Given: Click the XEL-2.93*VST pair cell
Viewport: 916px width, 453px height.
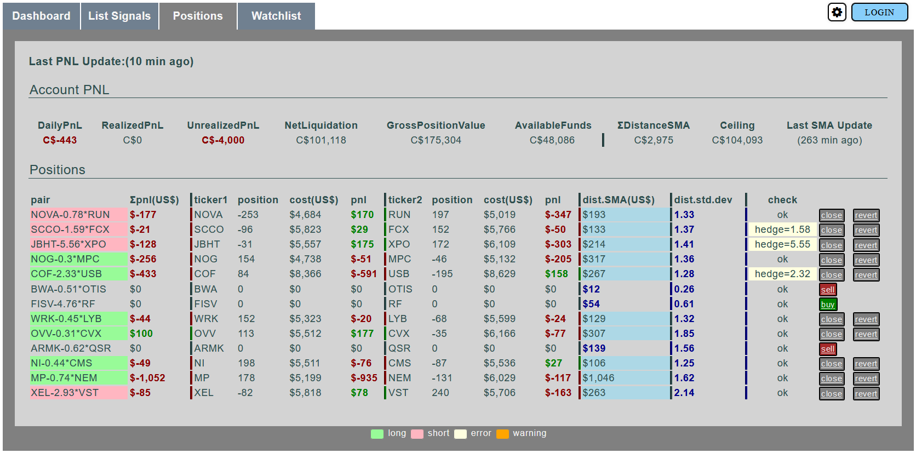Looking at the screenshot, I should [x=78, y=393].
